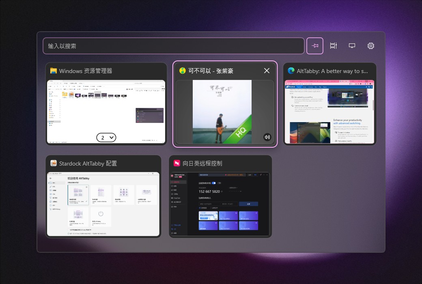Close the 可不可以 - 张紫豪 window
The height and width of the screenshot is (284, 422).
(x=267, y=71)
